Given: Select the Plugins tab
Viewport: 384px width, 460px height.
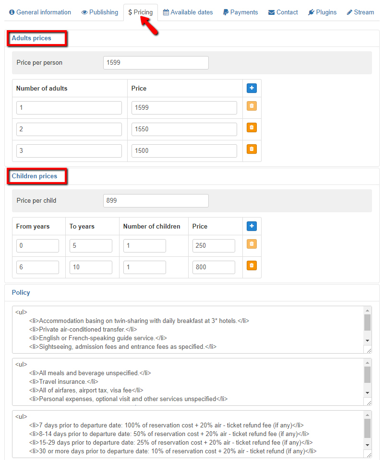Looking at the screenshot, I should point(323,12).
